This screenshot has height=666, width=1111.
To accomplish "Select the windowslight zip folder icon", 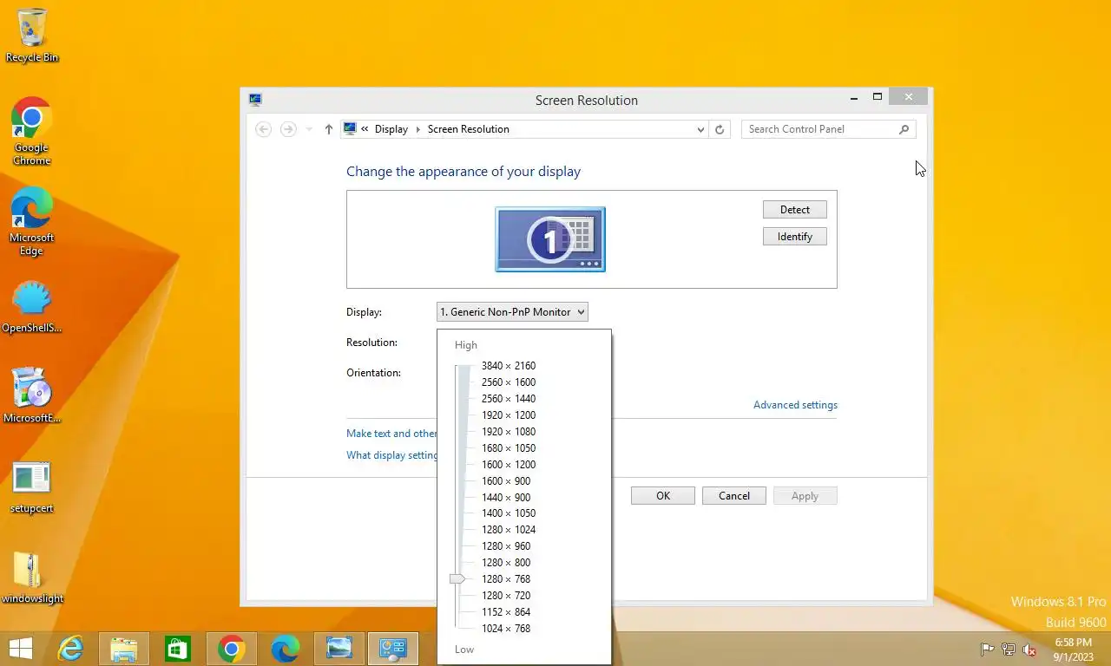I will [32, 578].
